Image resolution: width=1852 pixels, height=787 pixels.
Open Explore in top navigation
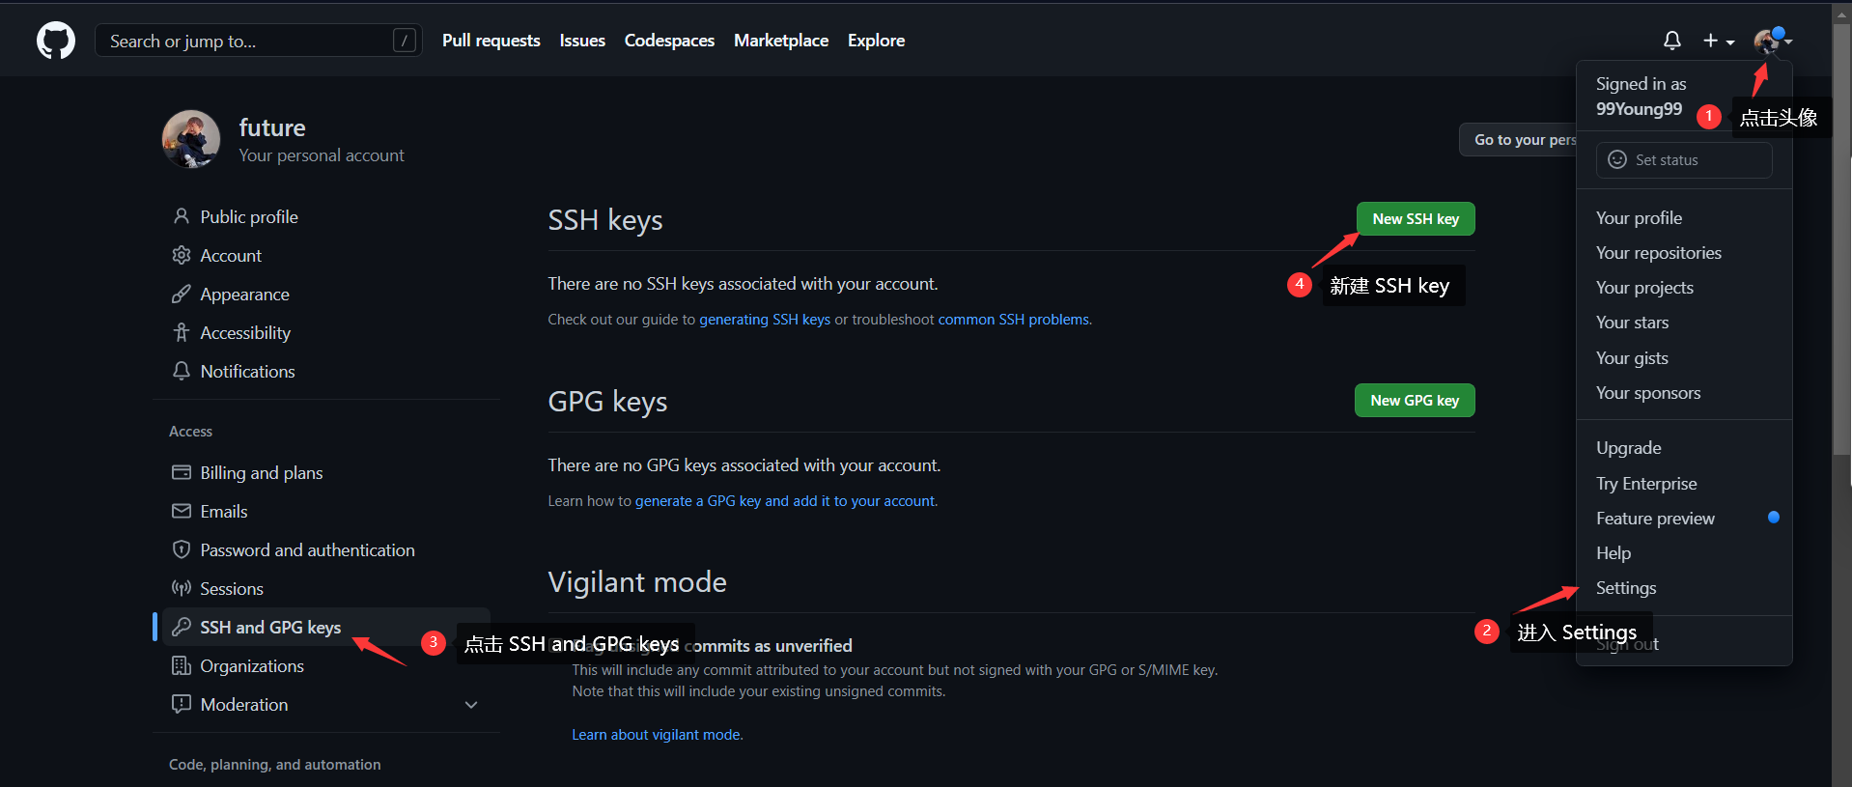tap(876, 41)
